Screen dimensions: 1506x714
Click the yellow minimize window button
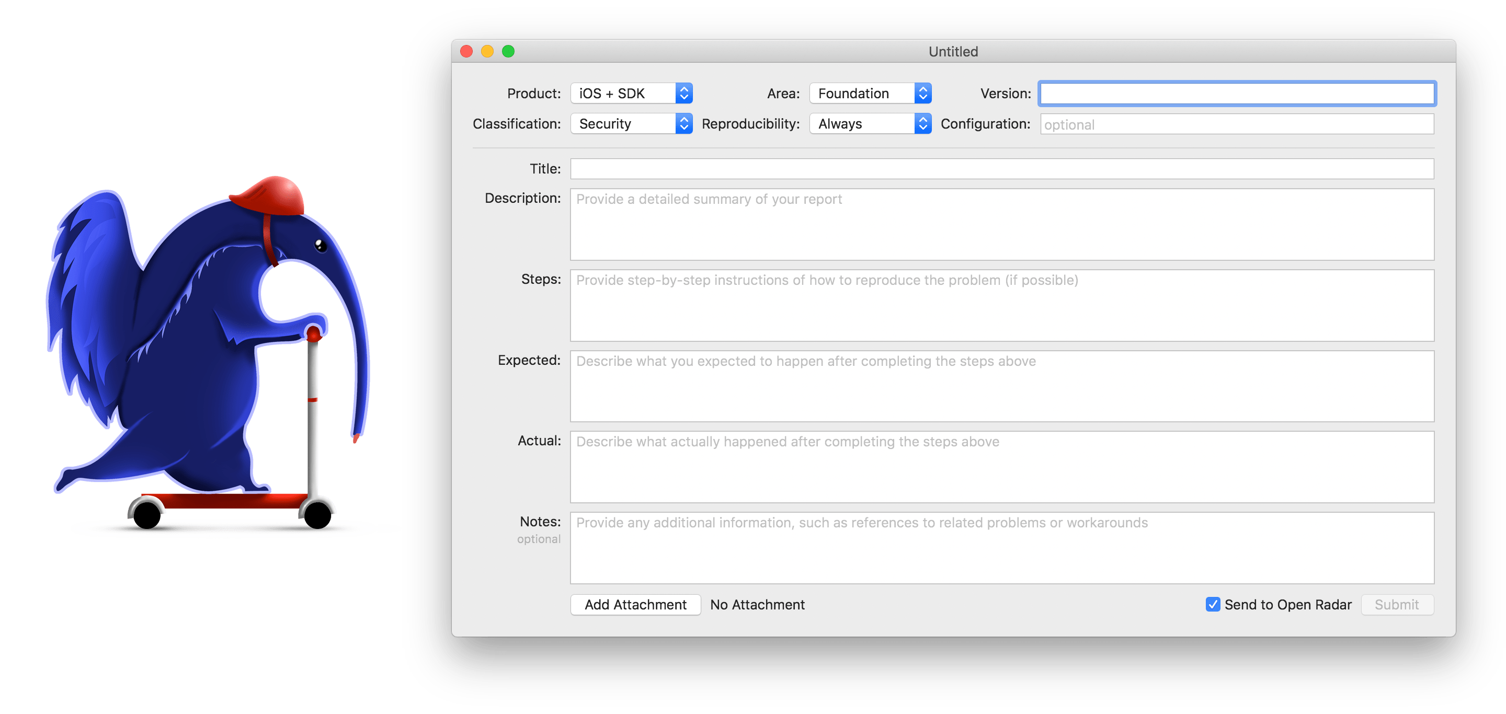pyautogui.click(x=487, y=51)
